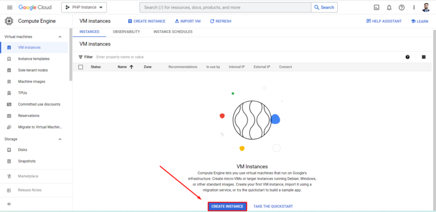Switch to the Observability tab
Image resolution: width=436 pixels, height=212 pixels.
pos(126,32)
